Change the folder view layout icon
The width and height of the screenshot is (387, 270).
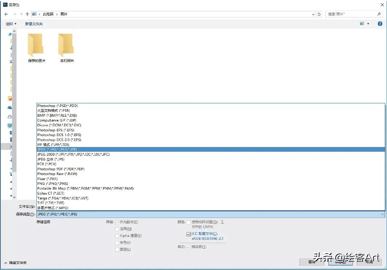(x=362, y=24)
